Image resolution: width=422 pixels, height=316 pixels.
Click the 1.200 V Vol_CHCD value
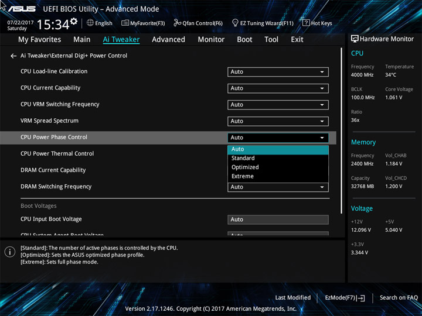point(394,186)
